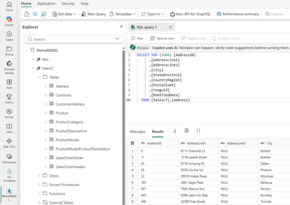Expand the dbo schema node
The image size is (290, 205).
33,59
